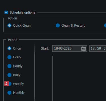Select the Monthly period radio button
Image resolution: width=106 pixels, height=101 pixels.
click(9, 93)
